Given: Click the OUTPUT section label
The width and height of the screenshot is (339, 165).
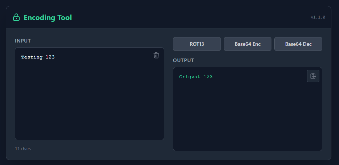Looking at the screenshot, I should (x=183, y=60).
